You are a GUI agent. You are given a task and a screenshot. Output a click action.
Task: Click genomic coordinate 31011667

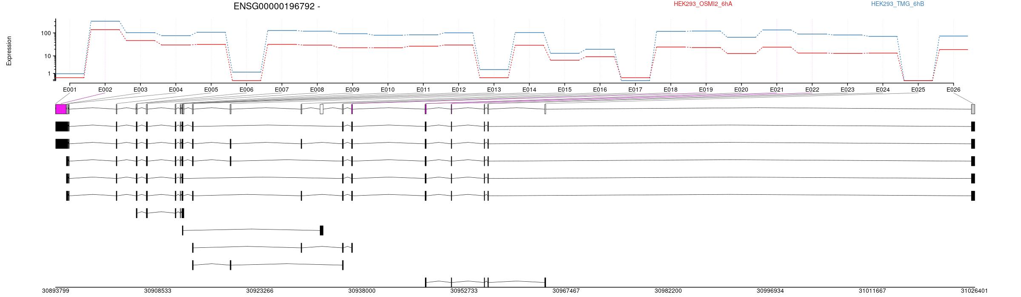872,291
